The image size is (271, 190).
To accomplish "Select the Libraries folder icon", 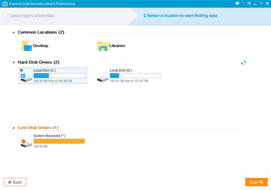I will [x=102, y=46].
